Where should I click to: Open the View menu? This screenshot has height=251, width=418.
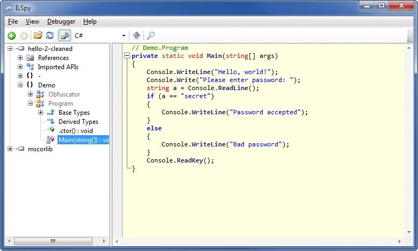pos(32,21)
